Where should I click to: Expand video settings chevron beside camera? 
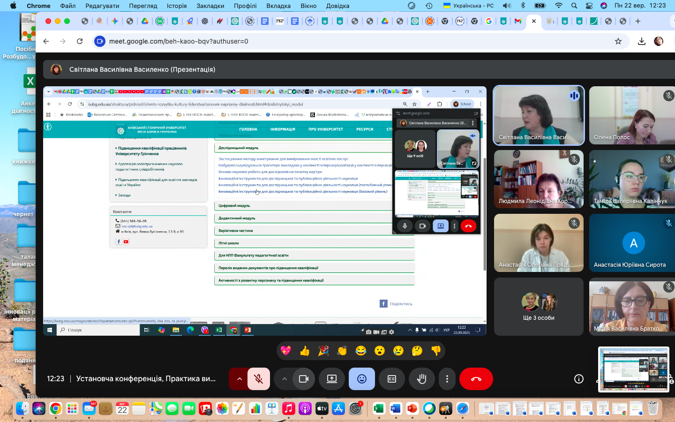click(285, 379)
